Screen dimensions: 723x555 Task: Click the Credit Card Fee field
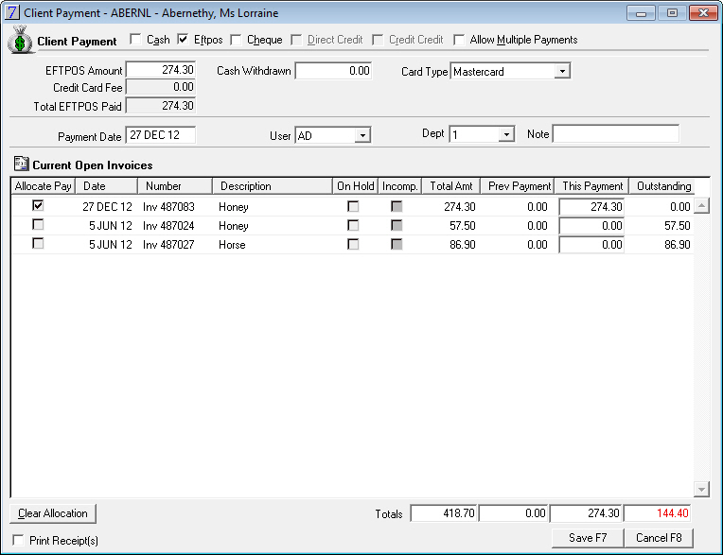(161, 87)
